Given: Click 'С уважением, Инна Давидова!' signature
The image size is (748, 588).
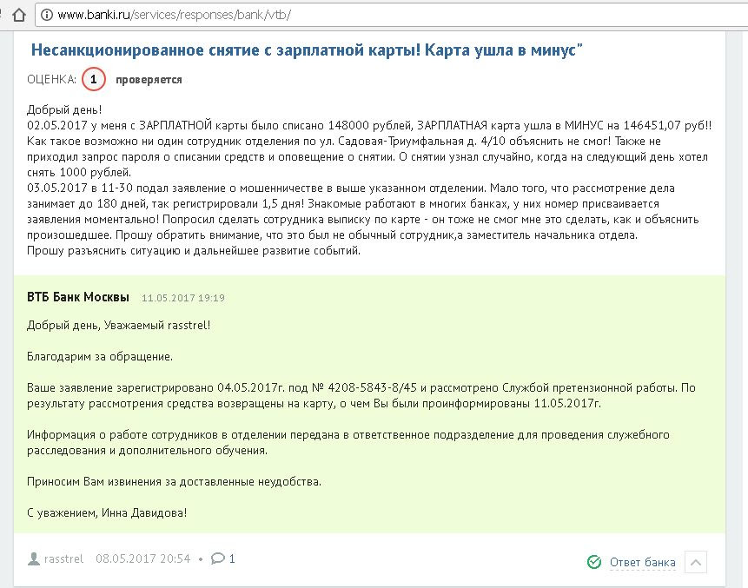Looking at the screenshot, I should tap(107, 513).
